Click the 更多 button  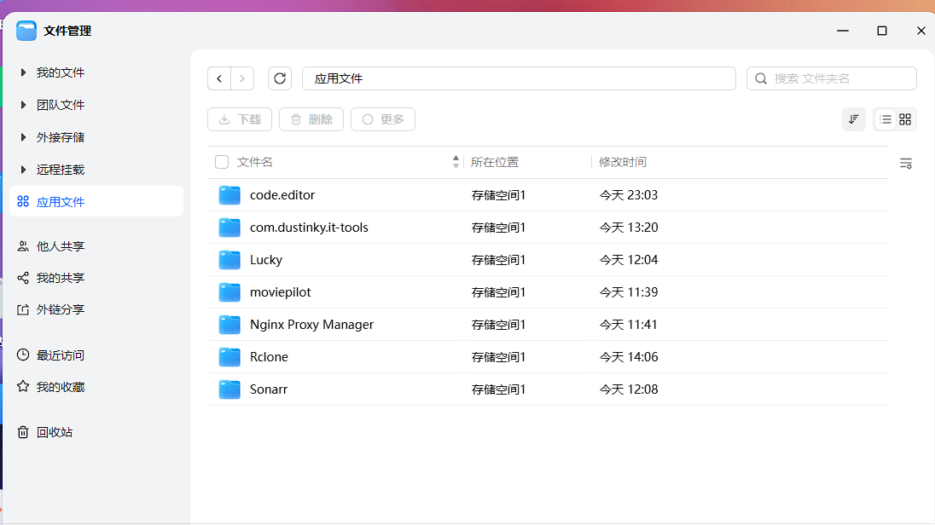click(383, 119)
